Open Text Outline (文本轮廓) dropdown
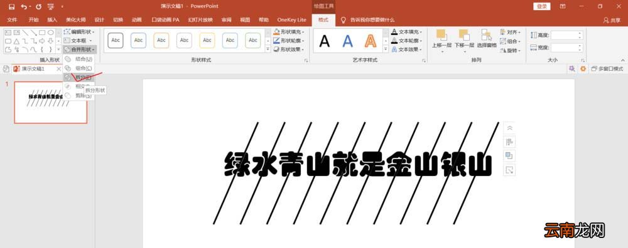The width and height of the screenshot is (628, 248). 407,40
